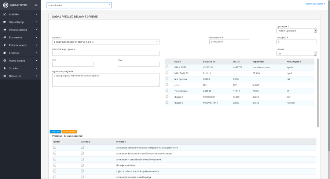Viewport: 330px width, 179px height.
Task: Open the Evidence menu
Action: [x=21, y=53]
